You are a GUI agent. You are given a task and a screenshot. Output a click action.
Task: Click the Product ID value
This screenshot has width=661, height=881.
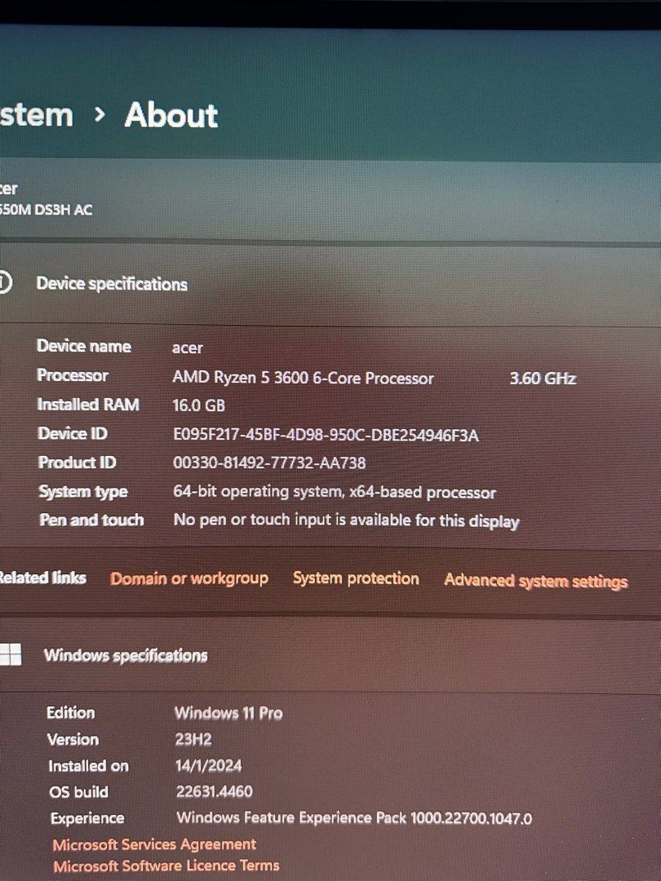point(269,463)
